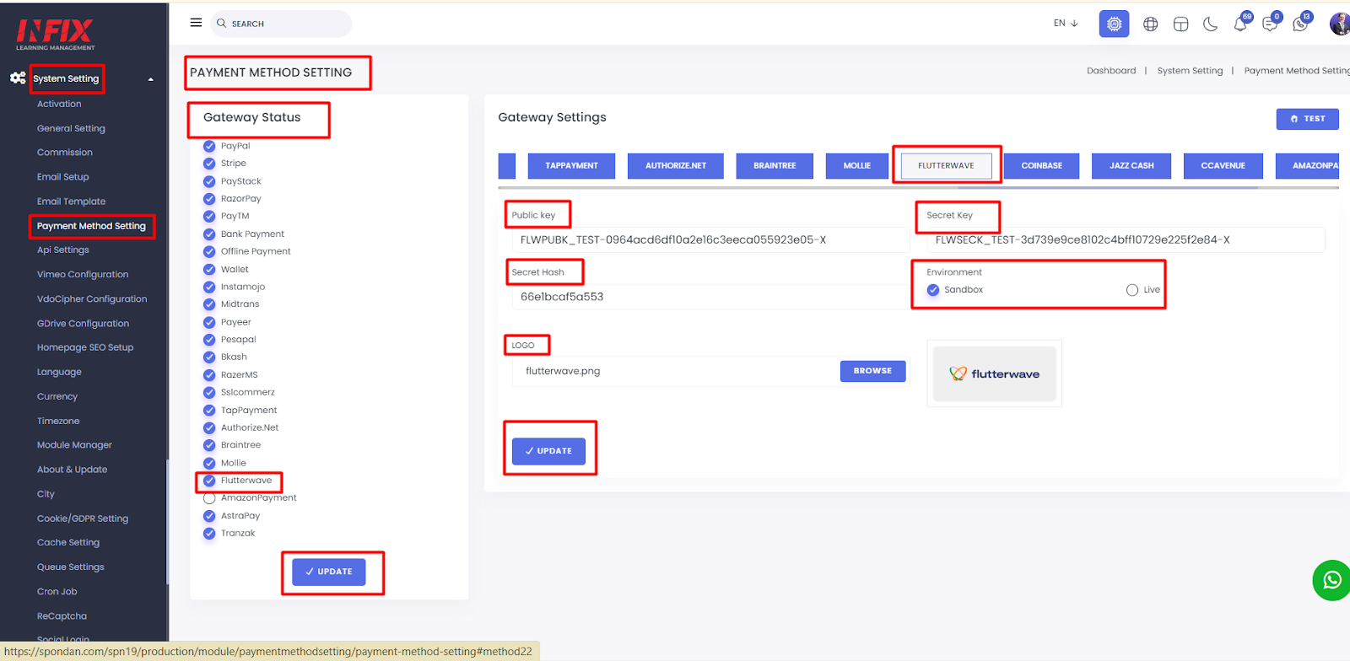Screen dimensions: 1350x661
Task: Click the globe website icon
Action: tap(1150, 24)
